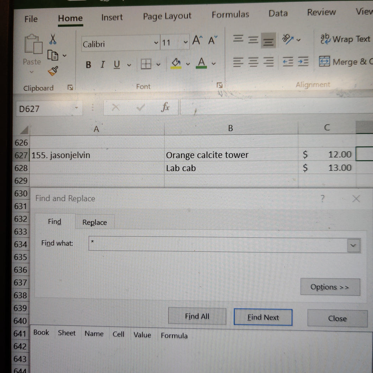Click the formula bar Enter checkmark
This screenshot has width=373, height=373.
[141, 108]
